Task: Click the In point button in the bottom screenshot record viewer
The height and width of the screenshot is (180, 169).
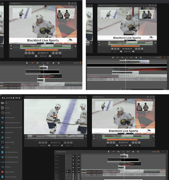Action: point(111,145)
